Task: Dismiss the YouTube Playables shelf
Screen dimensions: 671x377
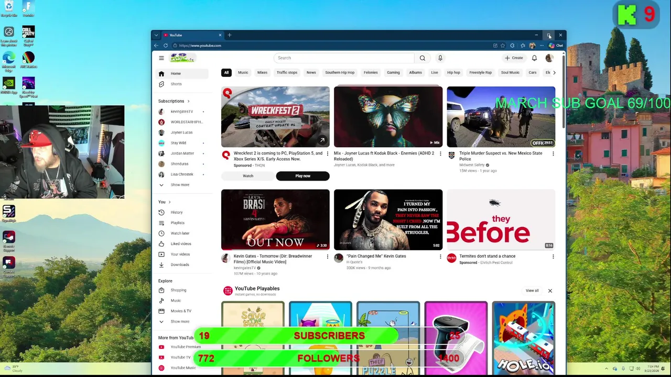Action: point(550,291)
